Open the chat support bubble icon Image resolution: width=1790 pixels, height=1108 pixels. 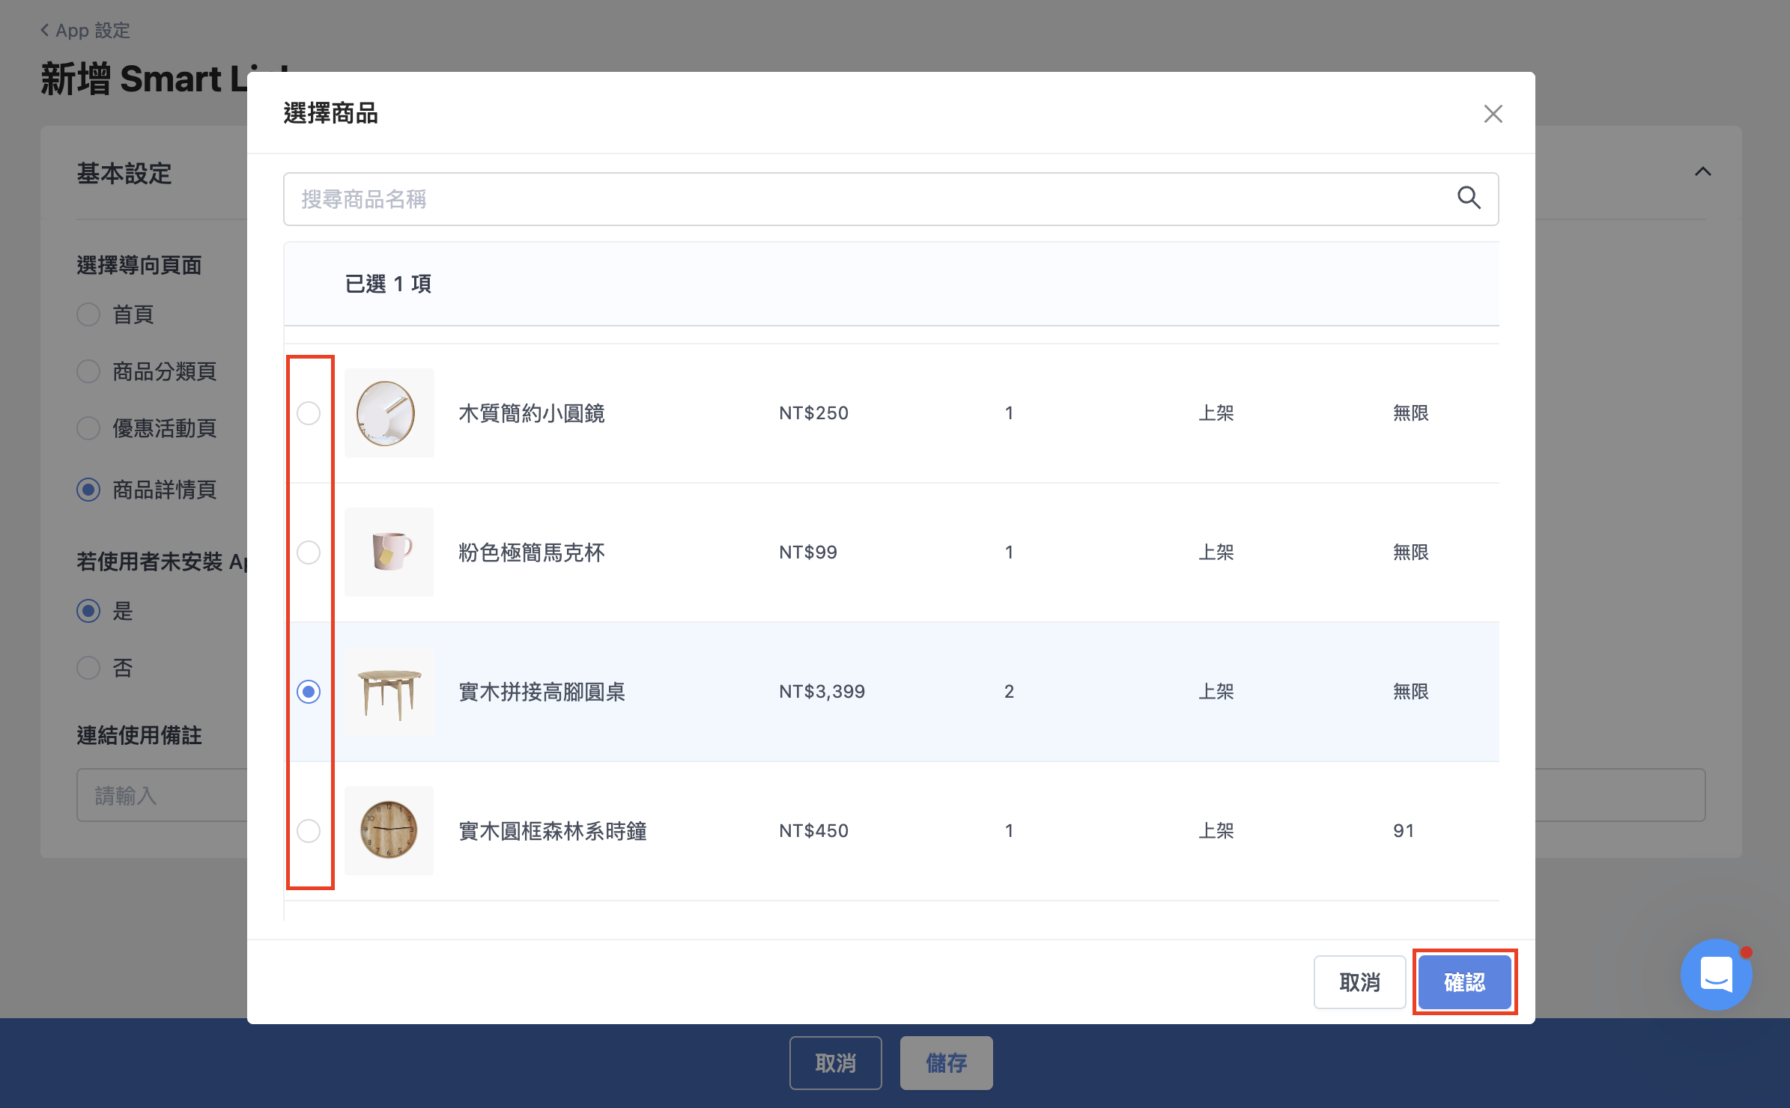pos(1716,974)
